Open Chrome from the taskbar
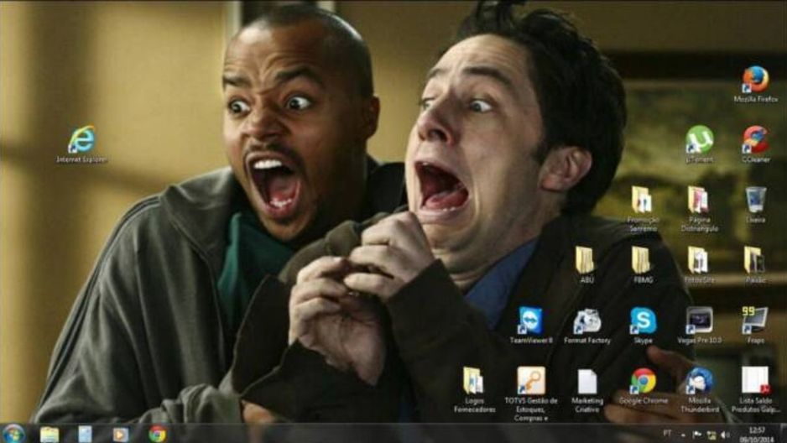The image size is (787, 443). (x=157, y=434)
